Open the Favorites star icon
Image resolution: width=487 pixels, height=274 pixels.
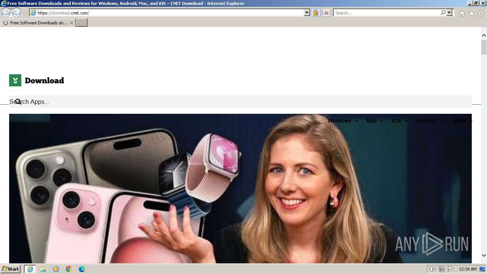471,13
